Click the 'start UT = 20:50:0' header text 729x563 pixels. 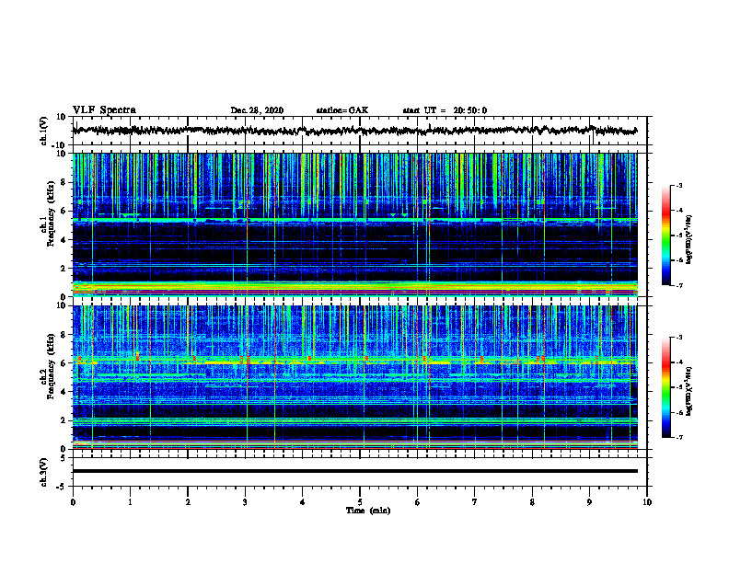445,110
